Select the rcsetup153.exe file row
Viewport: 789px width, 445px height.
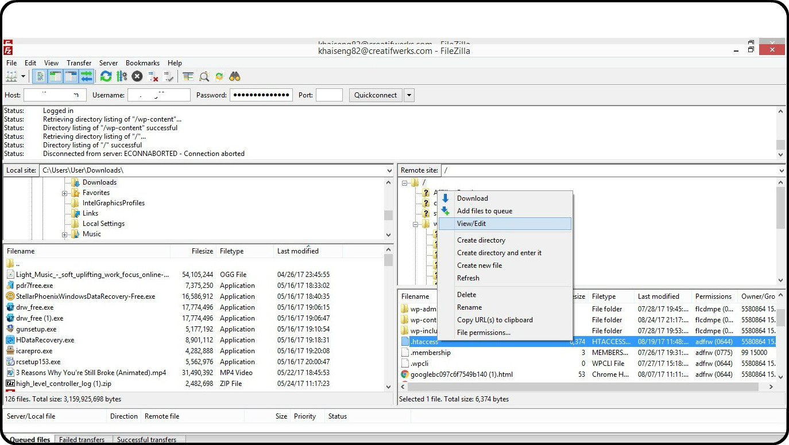tap(195, 362)
